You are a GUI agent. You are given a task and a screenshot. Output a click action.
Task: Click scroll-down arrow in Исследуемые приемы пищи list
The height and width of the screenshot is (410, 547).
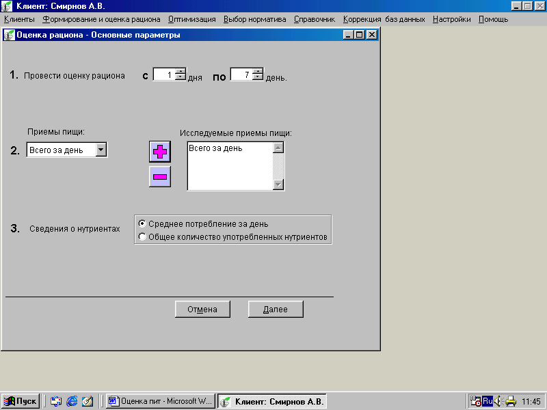pyautogui.click(x=278, y=184)
